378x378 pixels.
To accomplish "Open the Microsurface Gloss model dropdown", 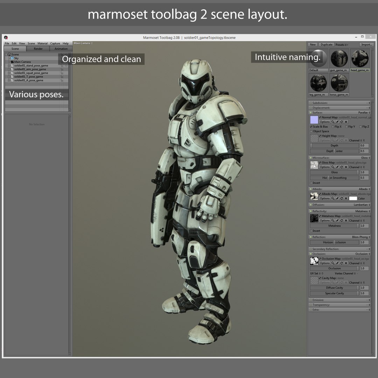I will pos(365,157).
